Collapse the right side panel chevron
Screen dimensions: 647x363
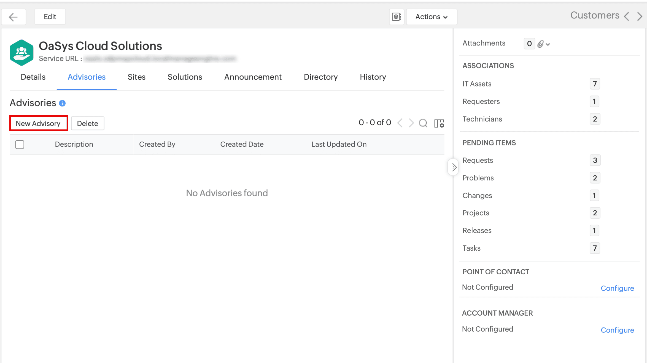(454, 167)
